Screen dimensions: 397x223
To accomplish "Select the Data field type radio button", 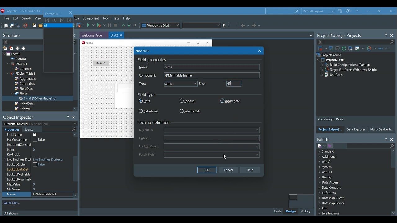I will tap(141, 101).
